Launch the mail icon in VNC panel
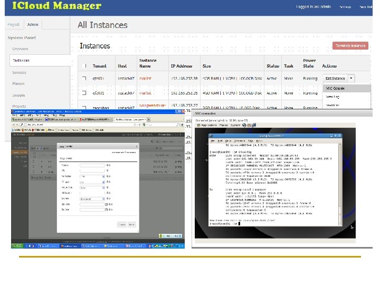The image size is (380, 285). pyautogui.click(x=249, y=125)
